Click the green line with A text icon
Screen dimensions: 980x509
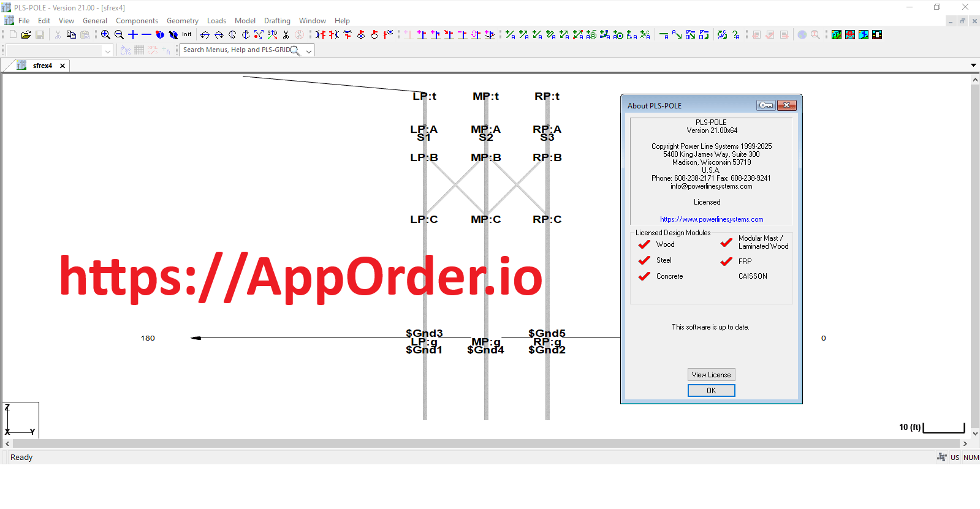click(664, 35)
